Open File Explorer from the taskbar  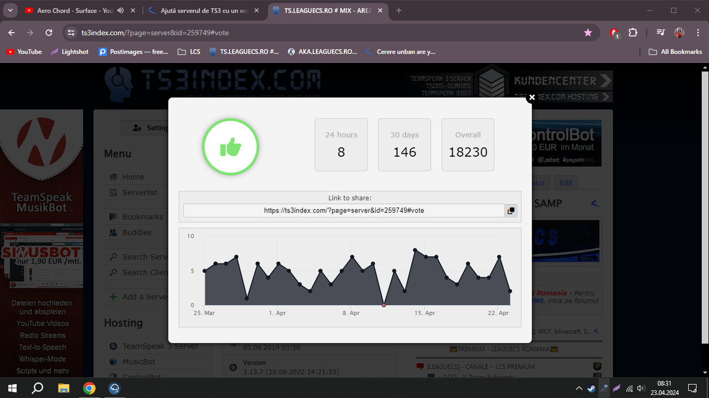64,387
